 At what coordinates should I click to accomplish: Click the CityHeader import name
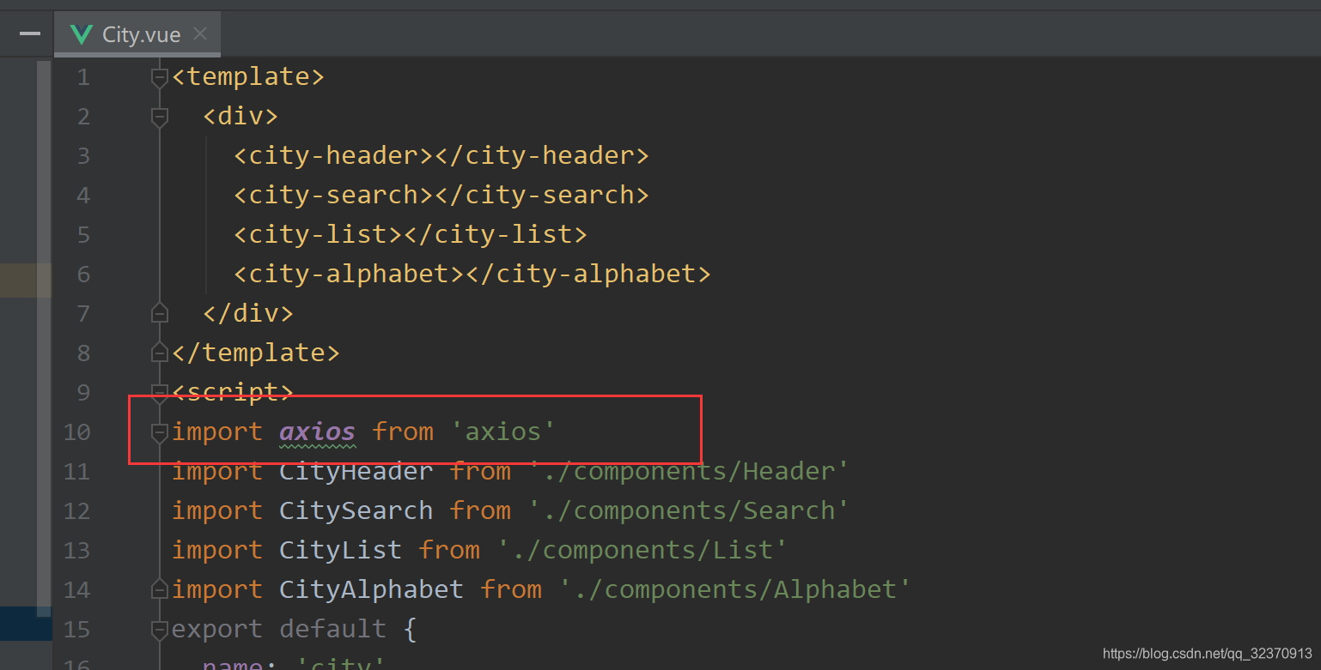[356, 471]
